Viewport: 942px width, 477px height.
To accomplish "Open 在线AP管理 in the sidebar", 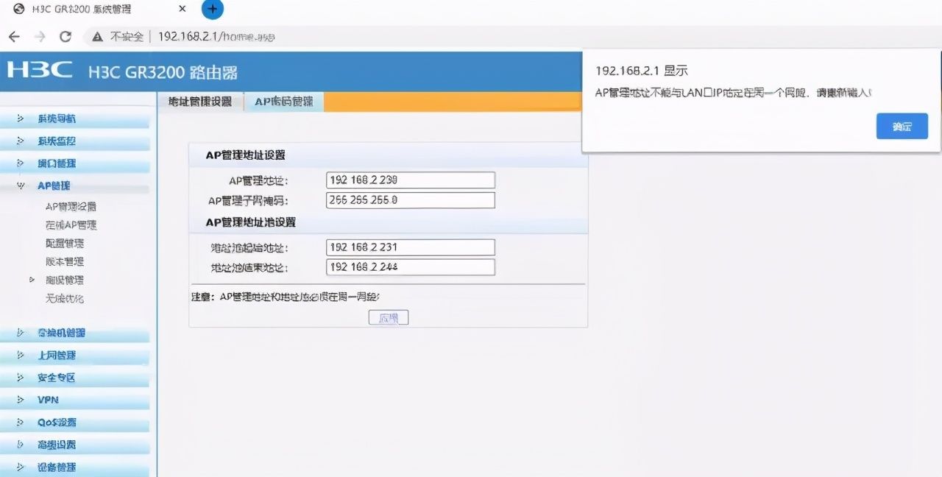I will tap(71, 225).
